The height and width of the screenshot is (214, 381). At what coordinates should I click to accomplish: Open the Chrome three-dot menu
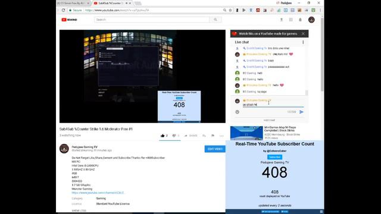click(x=320, y=10)
